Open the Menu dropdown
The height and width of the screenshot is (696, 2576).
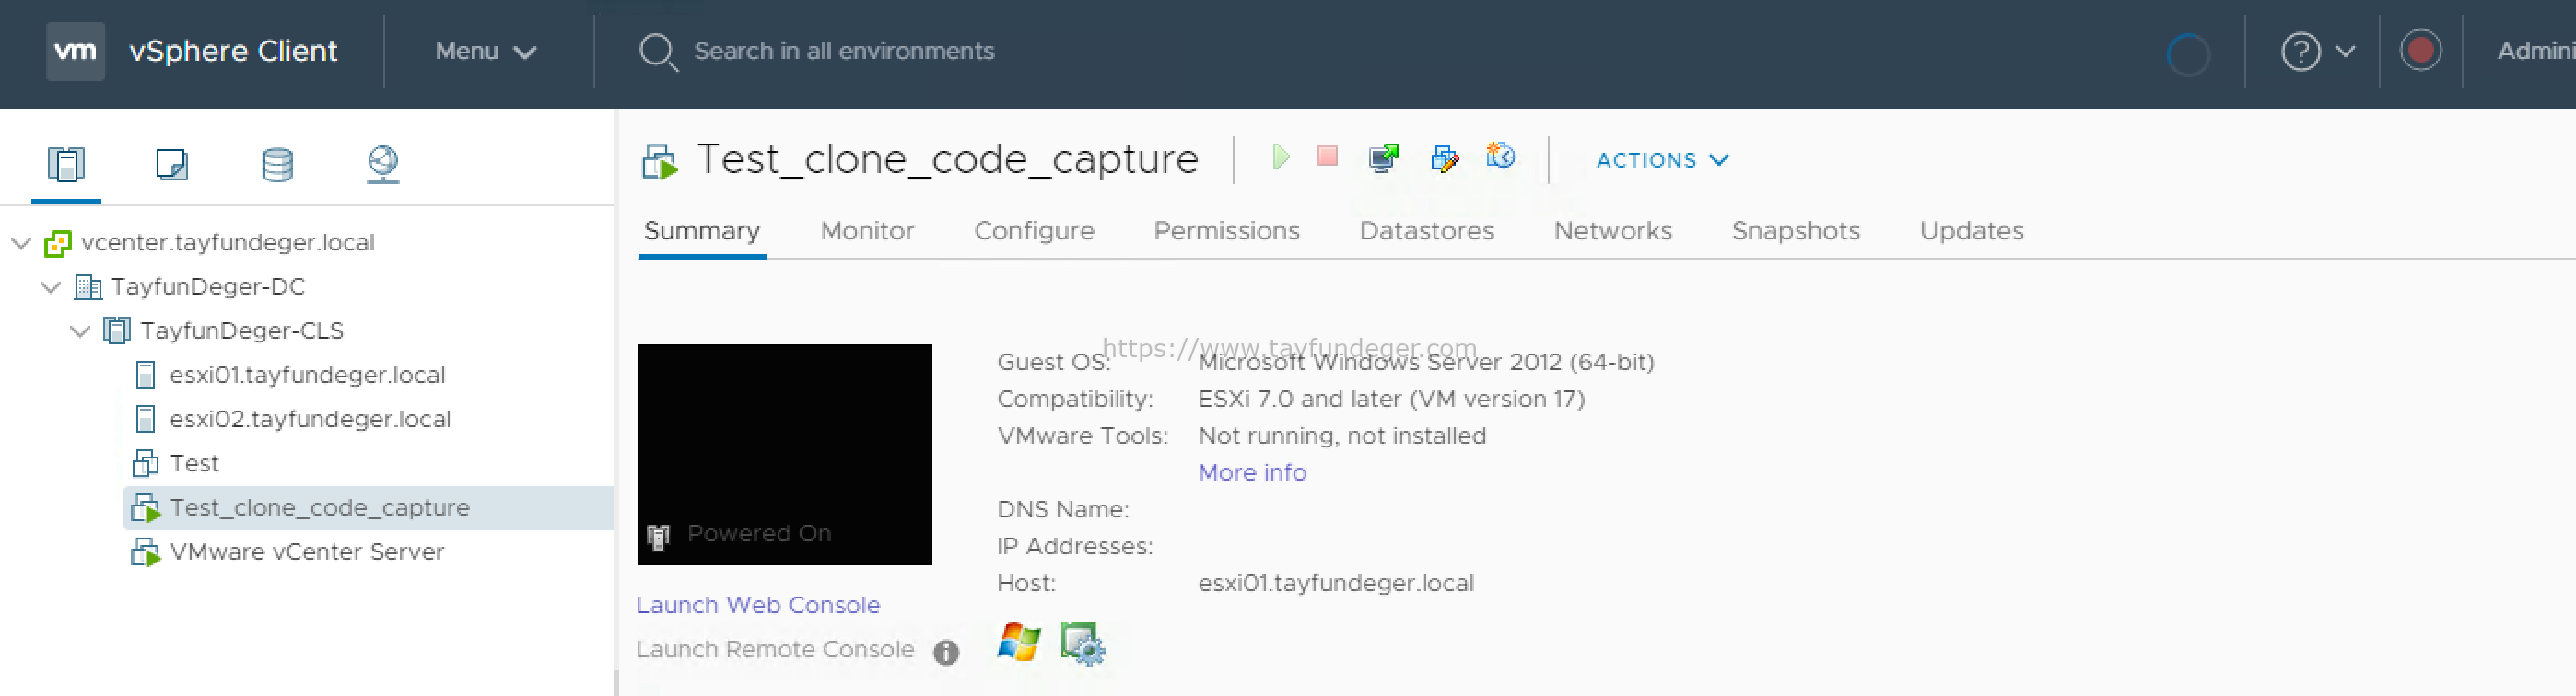pyautogui.click(x=486, y=51)
